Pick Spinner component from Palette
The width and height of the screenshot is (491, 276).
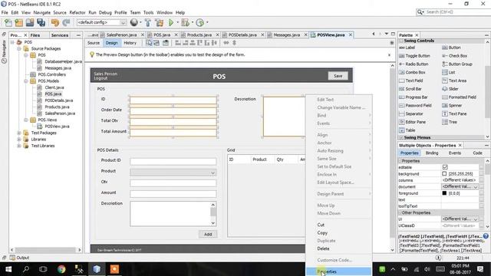click(x=452, y=106)
